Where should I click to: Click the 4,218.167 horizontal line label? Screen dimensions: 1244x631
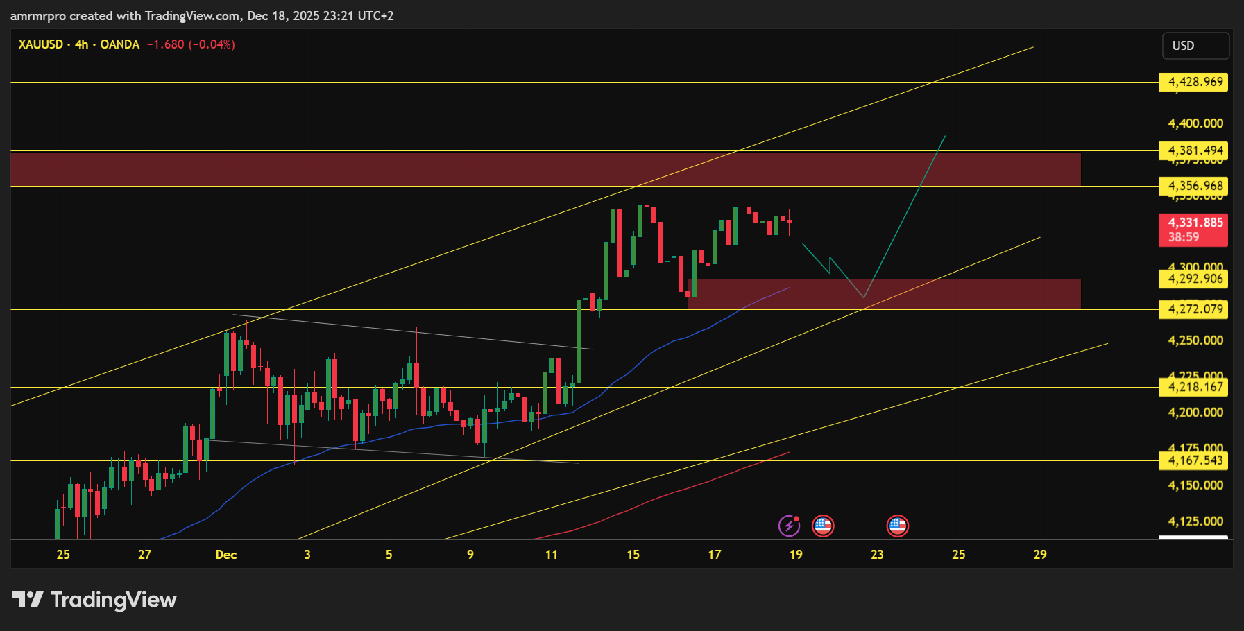point(1195,387)
